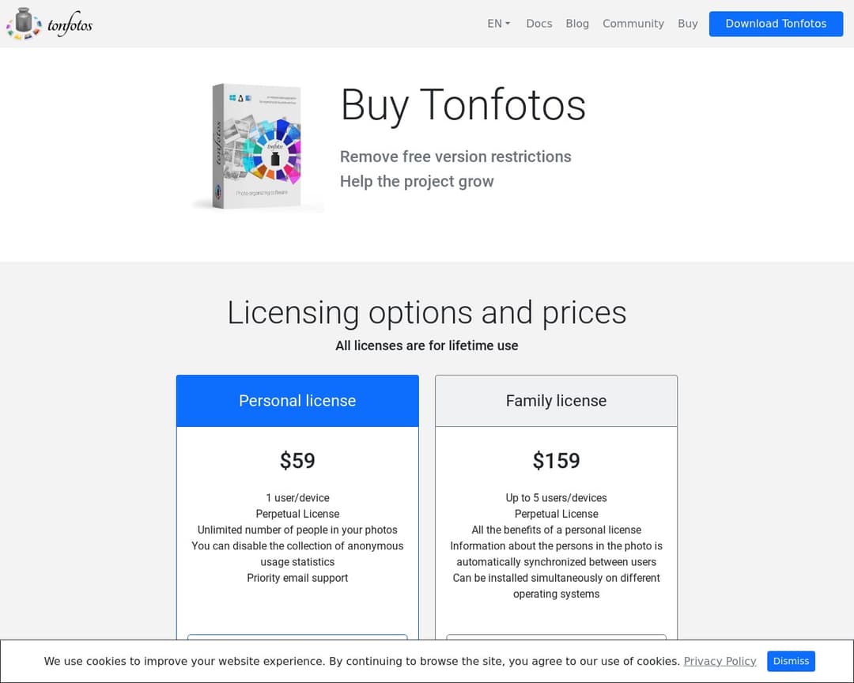Select Buy in the navigation bar
The width and height of the screenshot is (854, 683).
click(687, 24)
